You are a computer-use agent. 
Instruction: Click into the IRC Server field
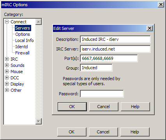click(115, 49)
